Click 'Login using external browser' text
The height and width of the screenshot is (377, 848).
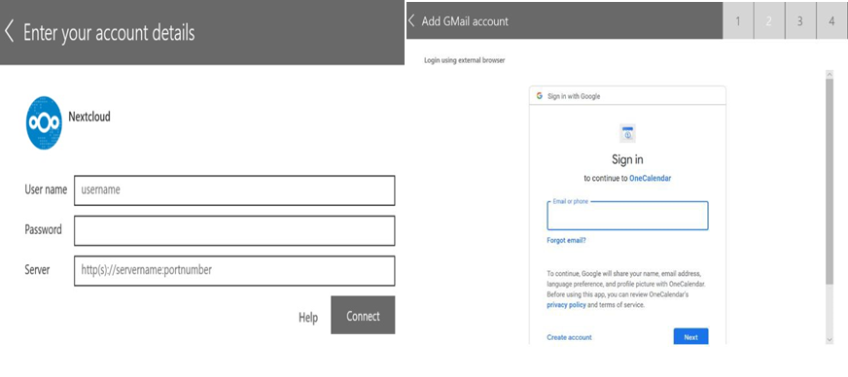pyautogui.click(x=465, y=60)
